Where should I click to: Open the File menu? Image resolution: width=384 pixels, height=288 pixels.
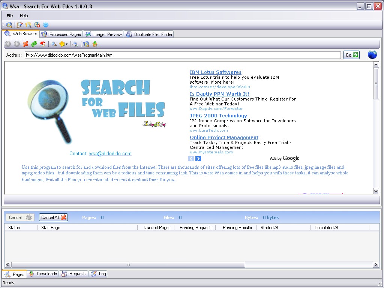(x=10, y=16)
